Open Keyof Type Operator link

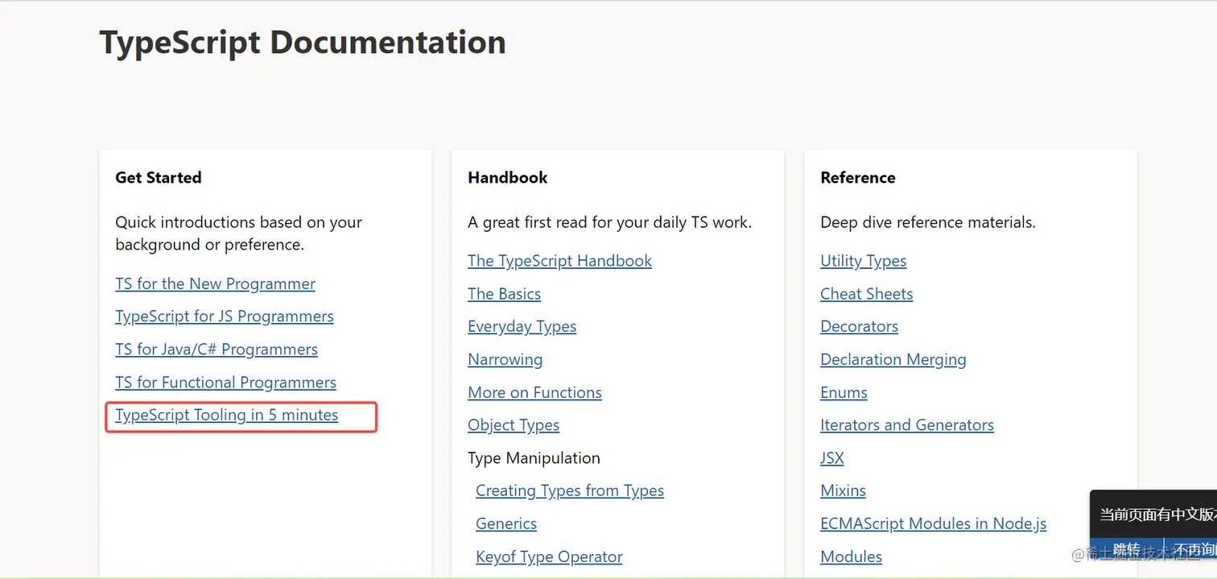pos(549,557)
